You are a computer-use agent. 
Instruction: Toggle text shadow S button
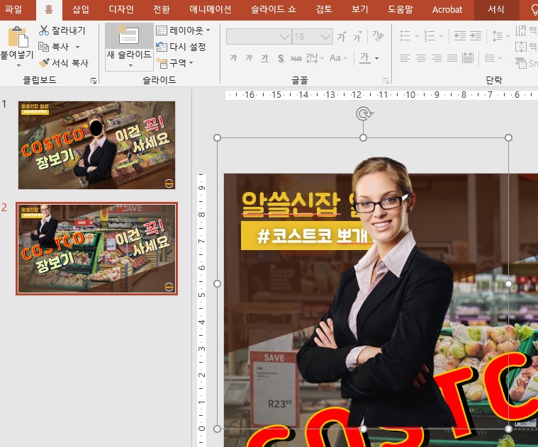tap(281, 58)
